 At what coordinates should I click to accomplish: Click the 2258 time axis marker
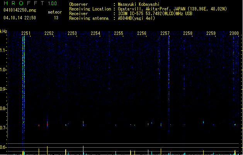pos(188,33)
